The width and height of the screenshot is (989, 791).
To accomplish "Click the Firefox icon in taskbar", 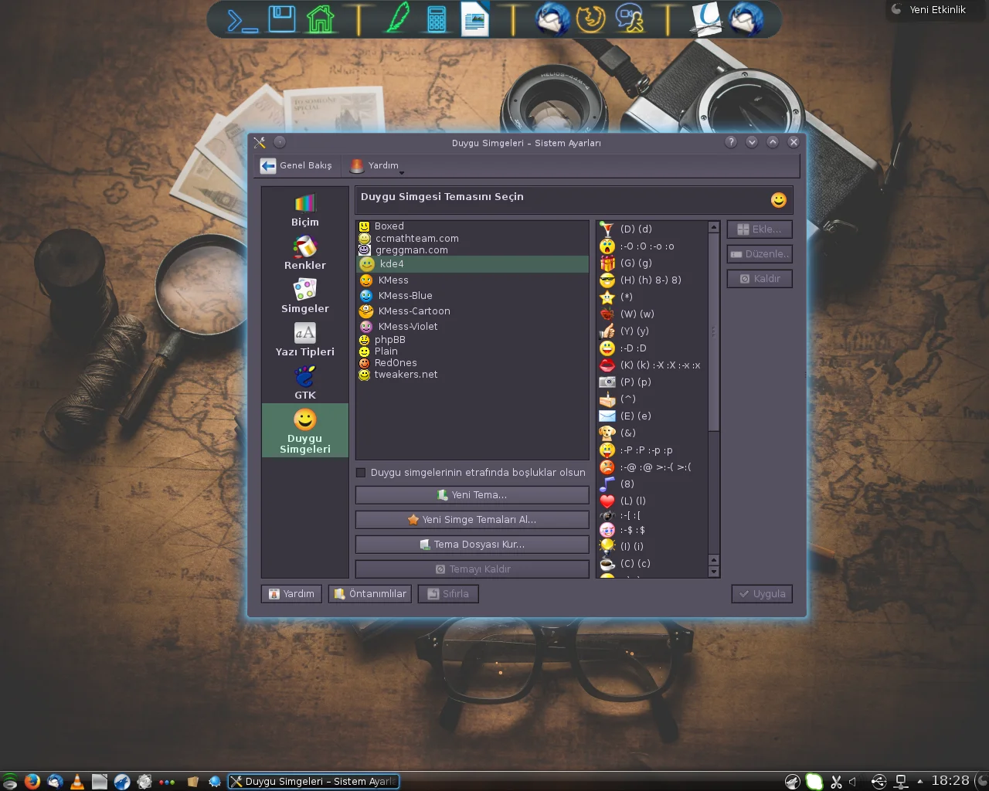I will [x=32, y=781].
